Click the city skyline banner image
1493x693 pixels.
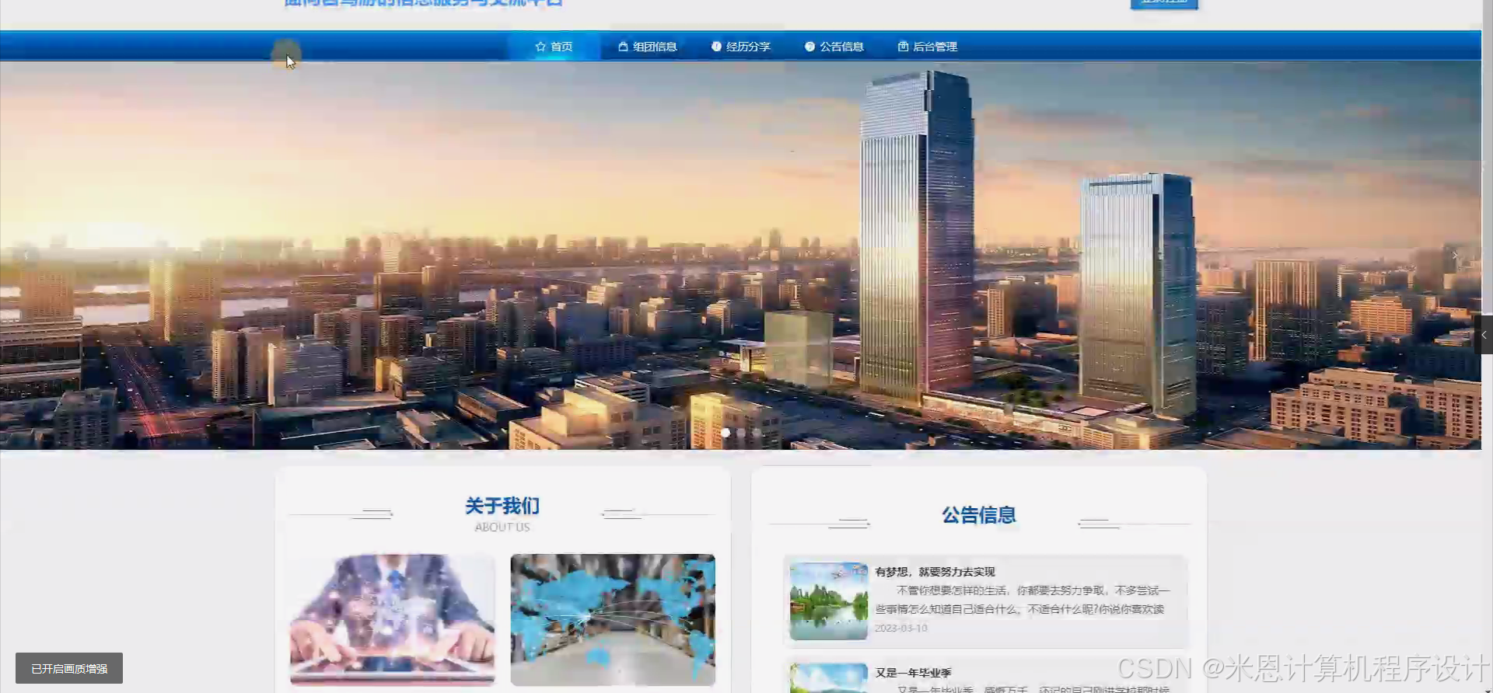point(740,255)
